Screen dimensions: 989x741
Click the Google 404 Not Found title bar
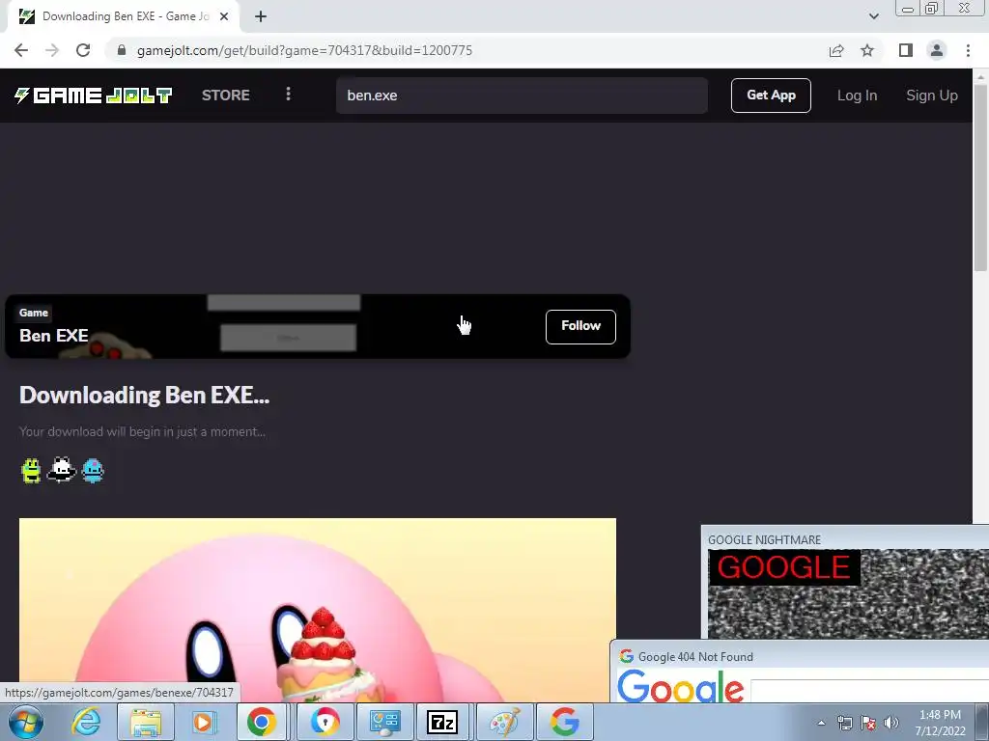click(799, 656)
